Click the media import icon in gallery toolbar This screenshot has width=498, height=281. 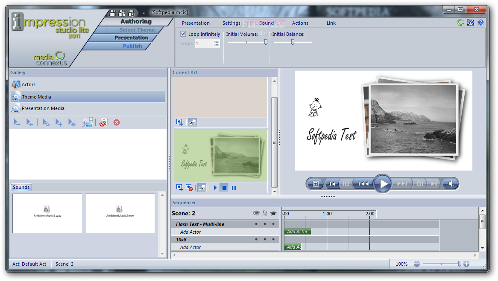(87, 122)
